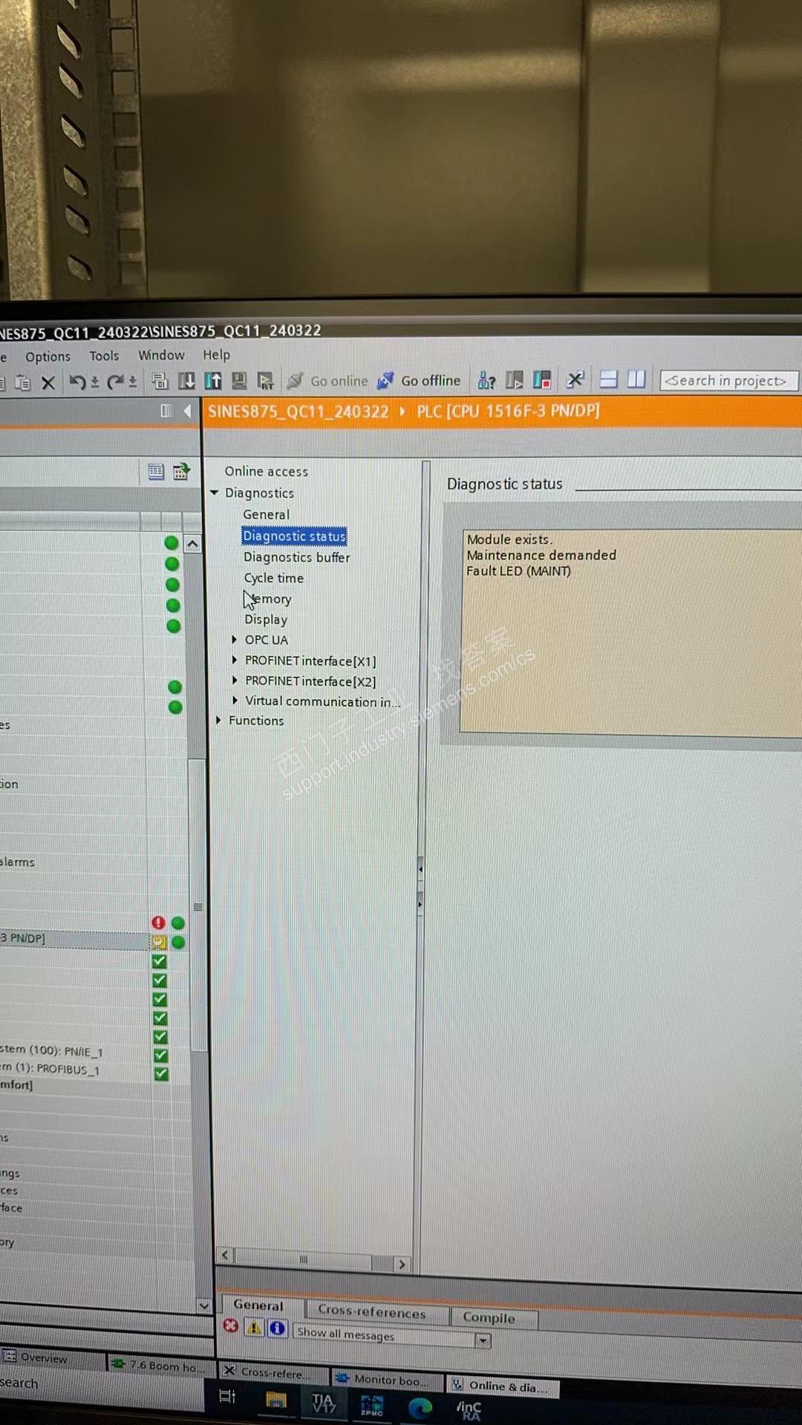Click the Stop CPU icon

pyautogui.click(x=542, y=381)
